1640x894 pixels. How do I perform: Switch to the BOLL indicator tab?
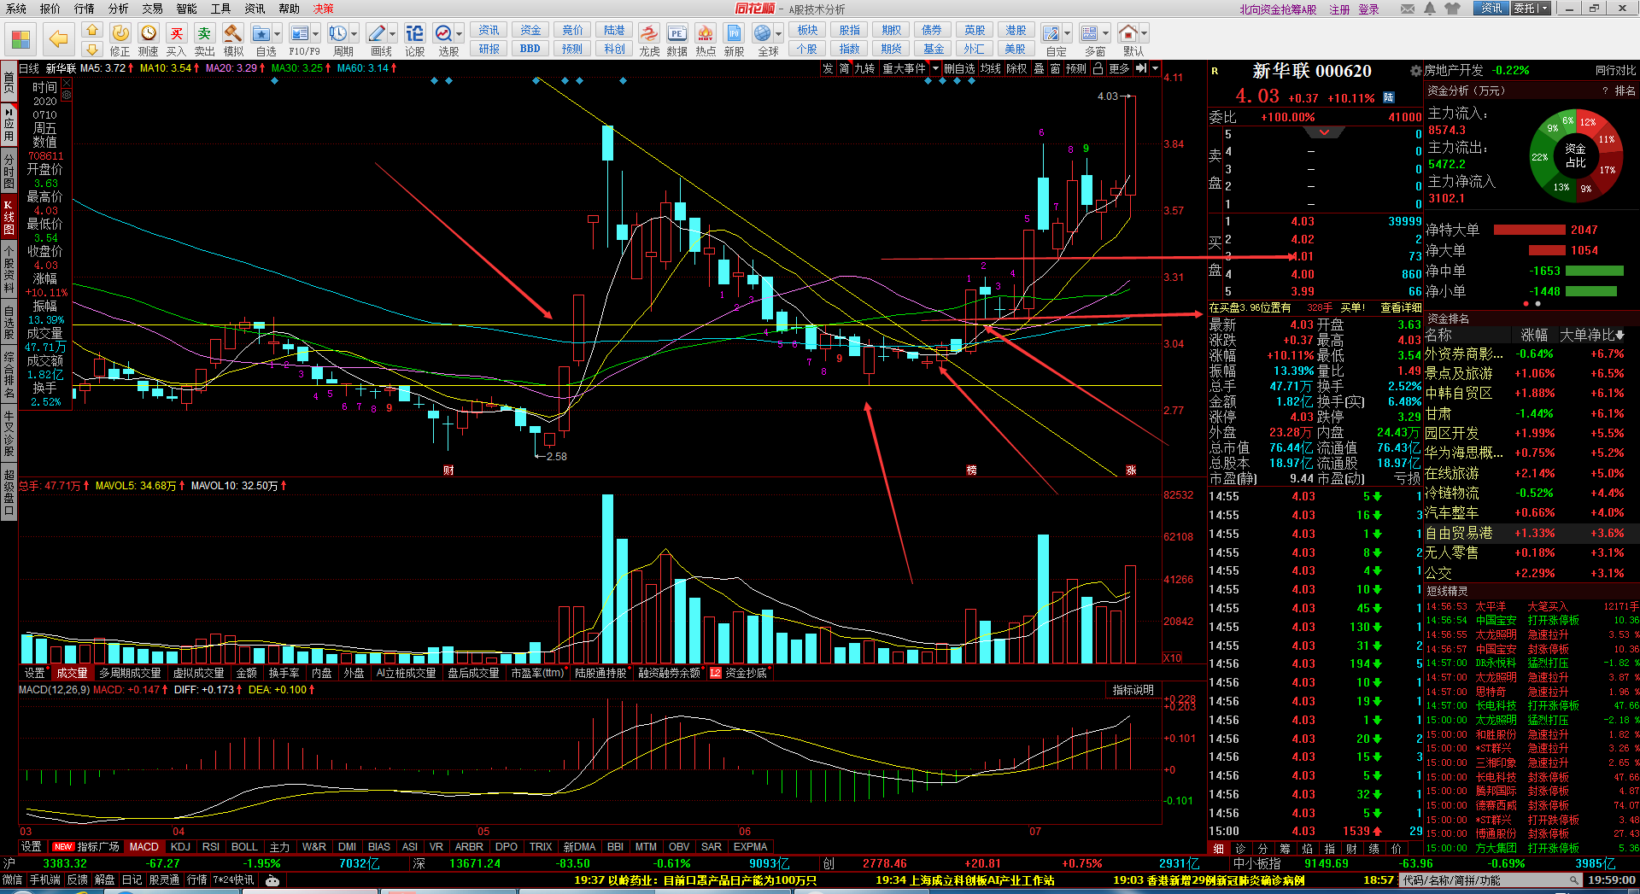pos(244,846)
